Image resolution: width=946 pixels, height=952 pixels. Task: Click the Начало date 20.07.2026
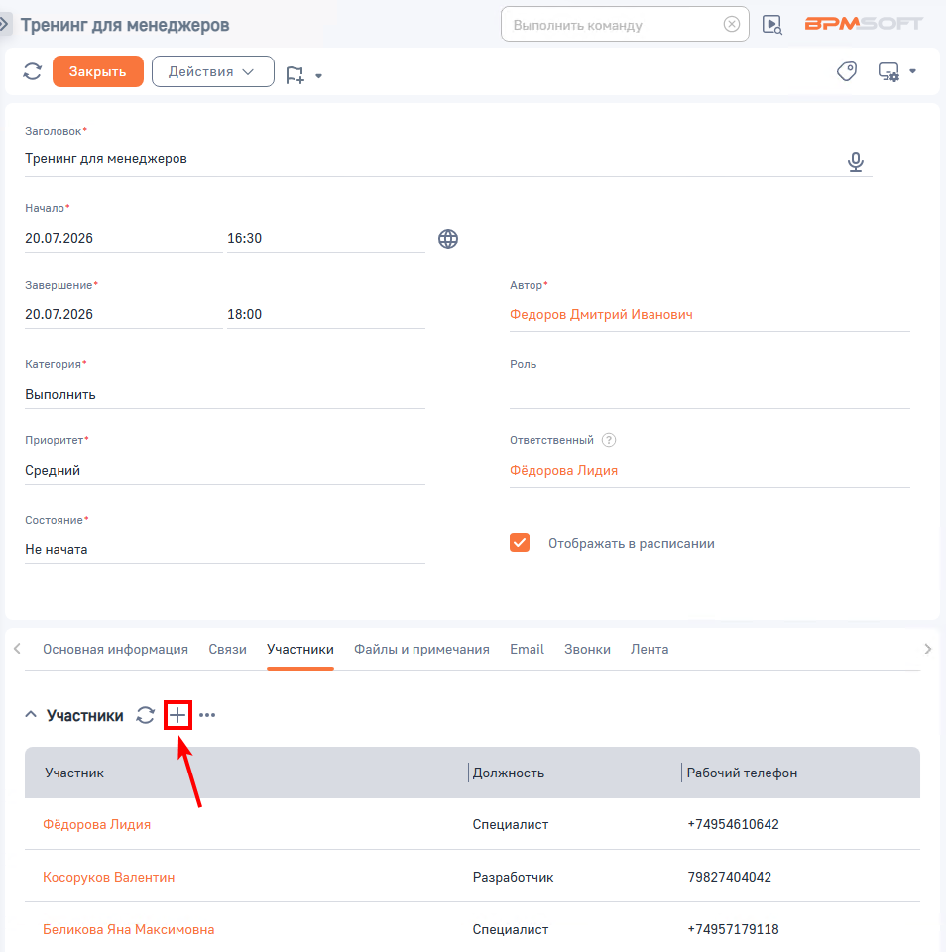[x=123, y=238]
